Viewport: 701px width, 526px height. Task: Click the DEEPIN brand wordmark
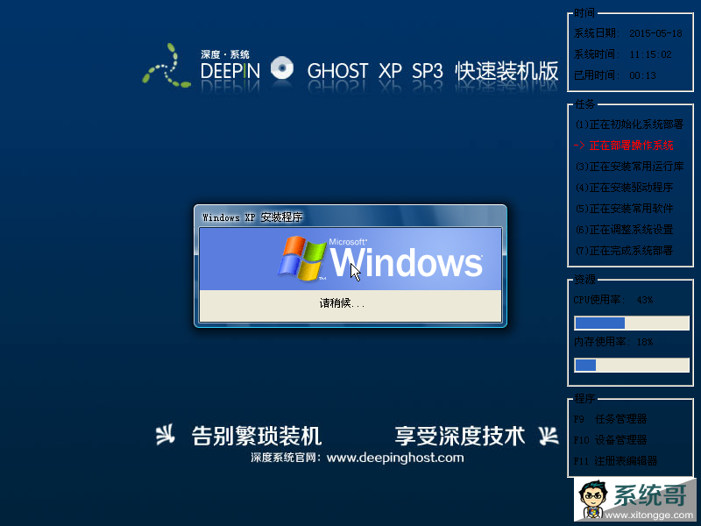pos(230,71)
